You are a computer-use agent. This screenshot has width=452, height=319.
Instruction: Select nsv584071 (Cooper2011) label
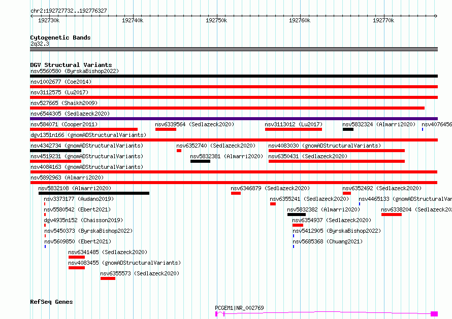pyautogui.click(x=64, y=124)
